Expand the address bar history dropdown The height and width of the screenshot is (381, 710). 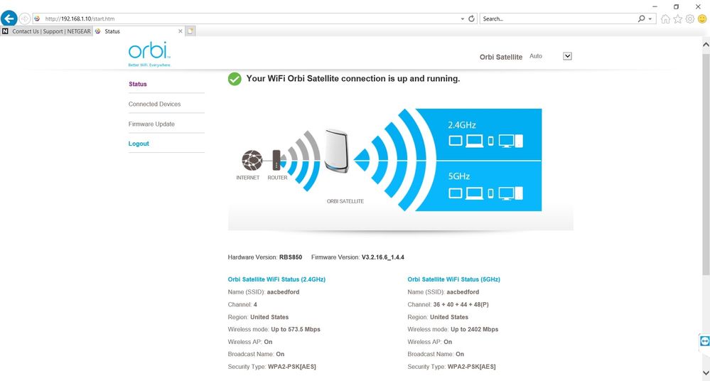pyautogui.click(x=463, y=18)
